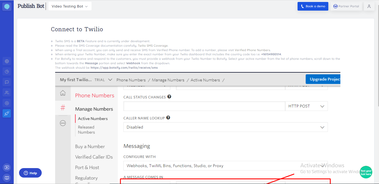
Task: Select Active Numbers in Twilio menu
Action: (x=93, y=119)
